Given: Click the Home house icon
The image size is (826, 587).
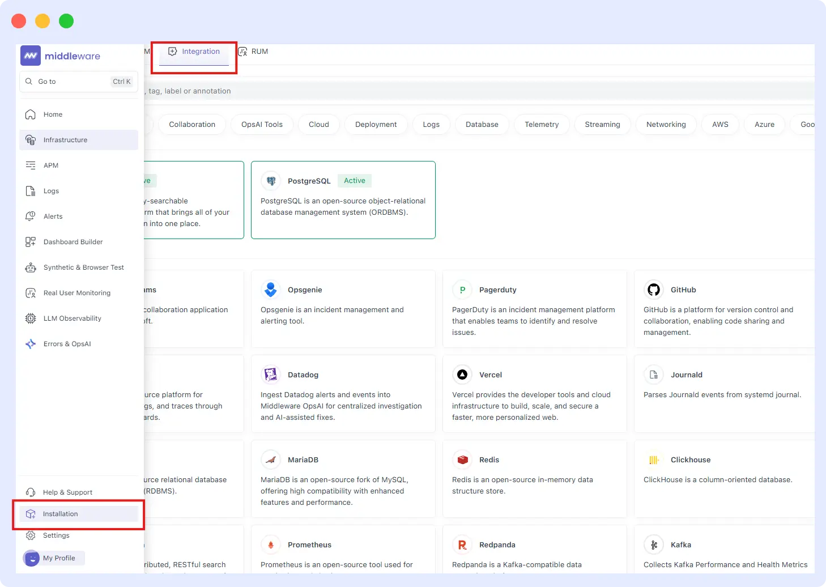Looking at the screenshot, I should pyautogui.click(x=31, y=114).
